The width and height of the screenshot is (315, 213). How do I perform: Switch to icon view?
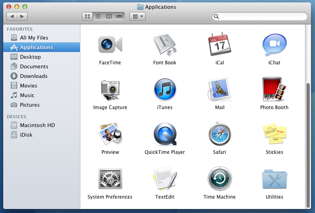(x=88, y=16)
